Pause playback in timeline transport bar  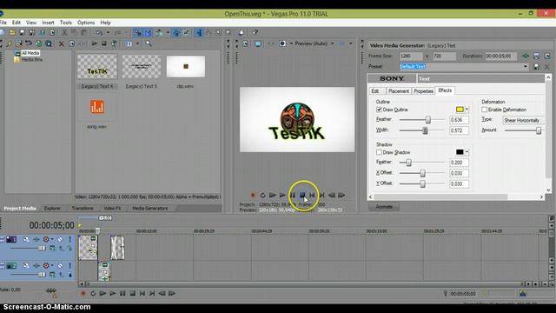click(122, 294)
